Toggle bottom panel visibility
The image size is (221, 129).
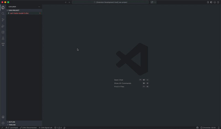coord(215,2)
